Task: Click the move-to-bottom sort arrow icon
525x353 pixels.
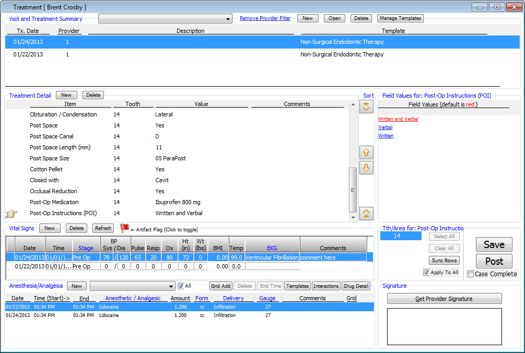Action: tap(367, 213)
